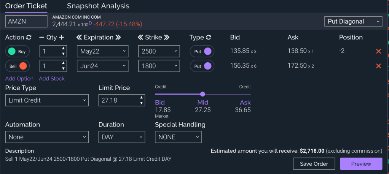The image size is (389, 174).
Task: Remove the Jun24 1800 put leg
Action: pyautogui.click(x=378, y=66)
